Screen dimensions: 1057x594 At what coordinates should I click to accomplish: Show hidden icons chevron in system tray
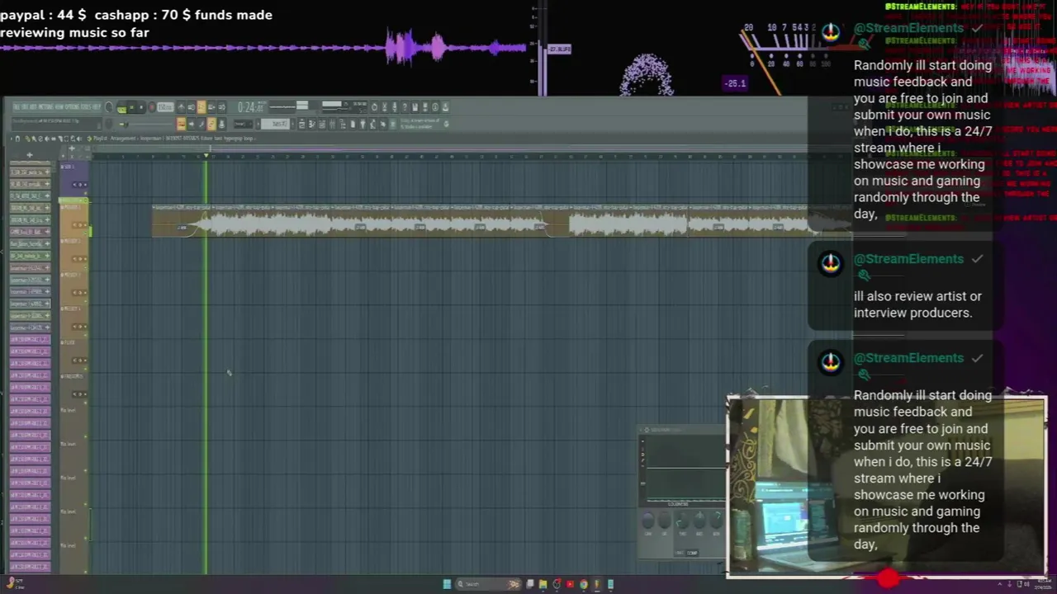pyautogui.click(x=999, y=584)
